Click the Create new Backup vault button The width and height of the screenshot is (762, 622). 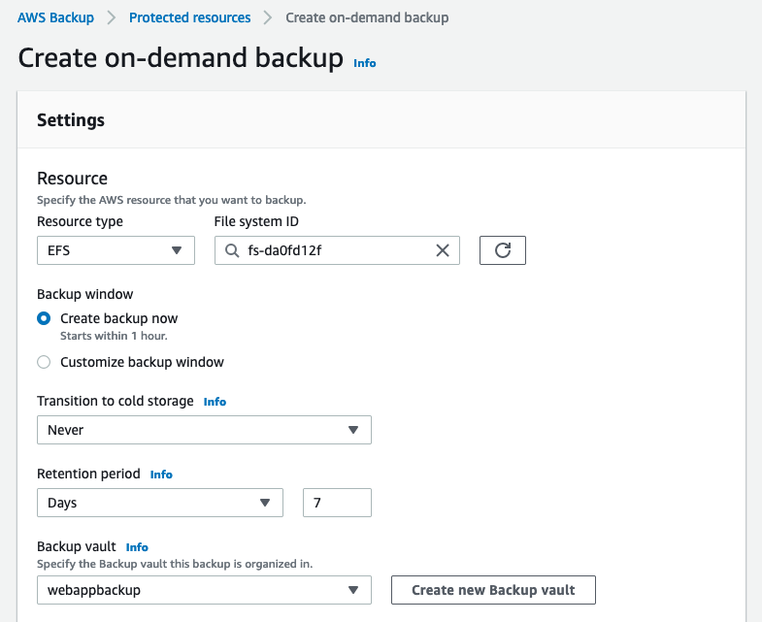click(493, 590)
